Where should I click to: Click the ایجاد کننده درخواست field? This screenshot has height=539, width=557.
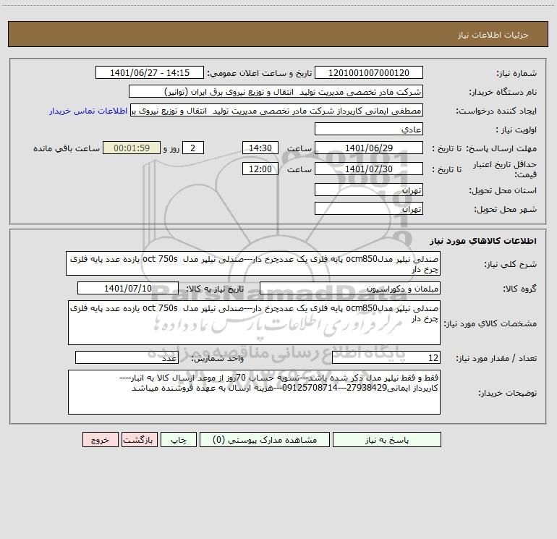click(x=276, y=110)
